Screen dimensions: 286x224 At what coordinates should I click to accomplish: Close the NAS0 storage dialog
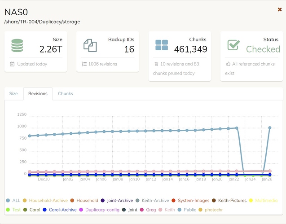(280, 9)
